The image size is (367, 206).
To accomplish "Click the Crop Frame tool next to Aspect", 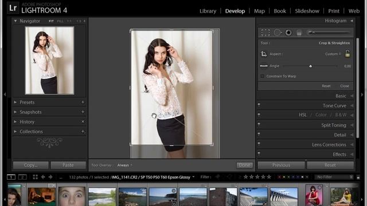I will coord(264,54).
